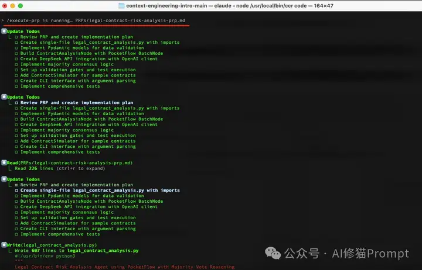Toggle the checkbox of the bold white Create single-file todo
The image size is (422, 270).
pyautogui.click(x=16, y=191)
